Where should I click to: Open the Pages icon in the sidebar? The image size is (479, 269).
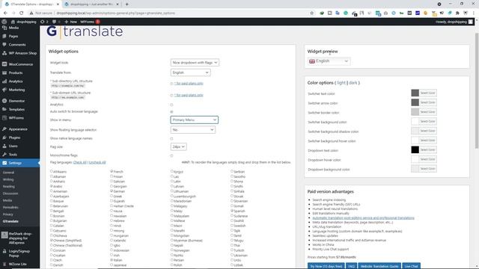tap(4, 36)
